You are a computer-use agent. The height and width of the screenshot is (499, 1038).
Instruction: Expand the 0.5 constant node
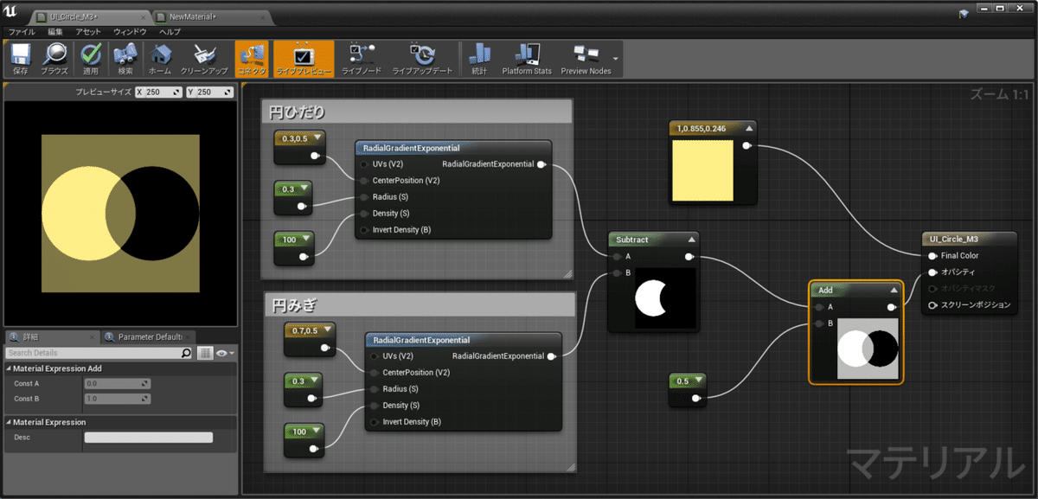pyautogui.click(x=699, y=381)
